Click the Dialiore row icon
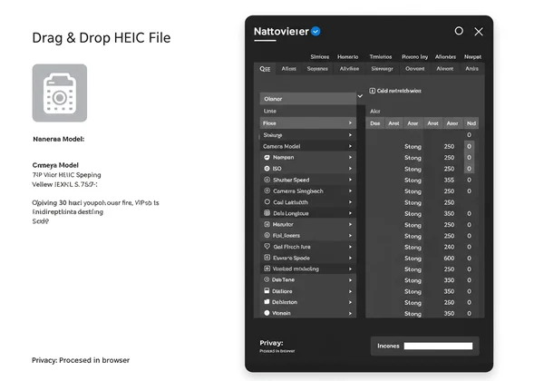 point(267,291)
